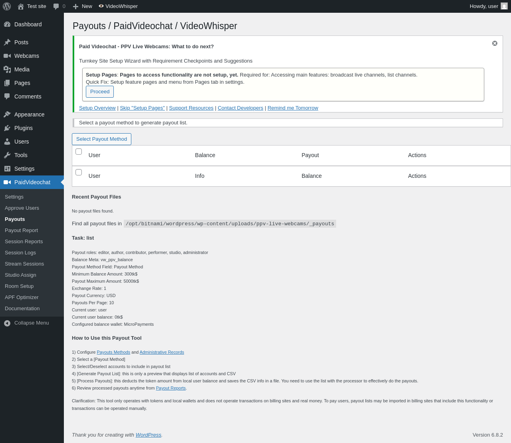Click the Dashboard gauge icon
The height and width of the screenshot is (443, 511).
(7, 24)
